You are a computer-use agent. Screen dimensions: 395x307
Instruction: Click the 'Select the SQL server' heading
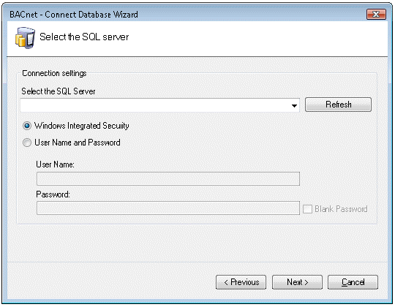tap(84, 37)
